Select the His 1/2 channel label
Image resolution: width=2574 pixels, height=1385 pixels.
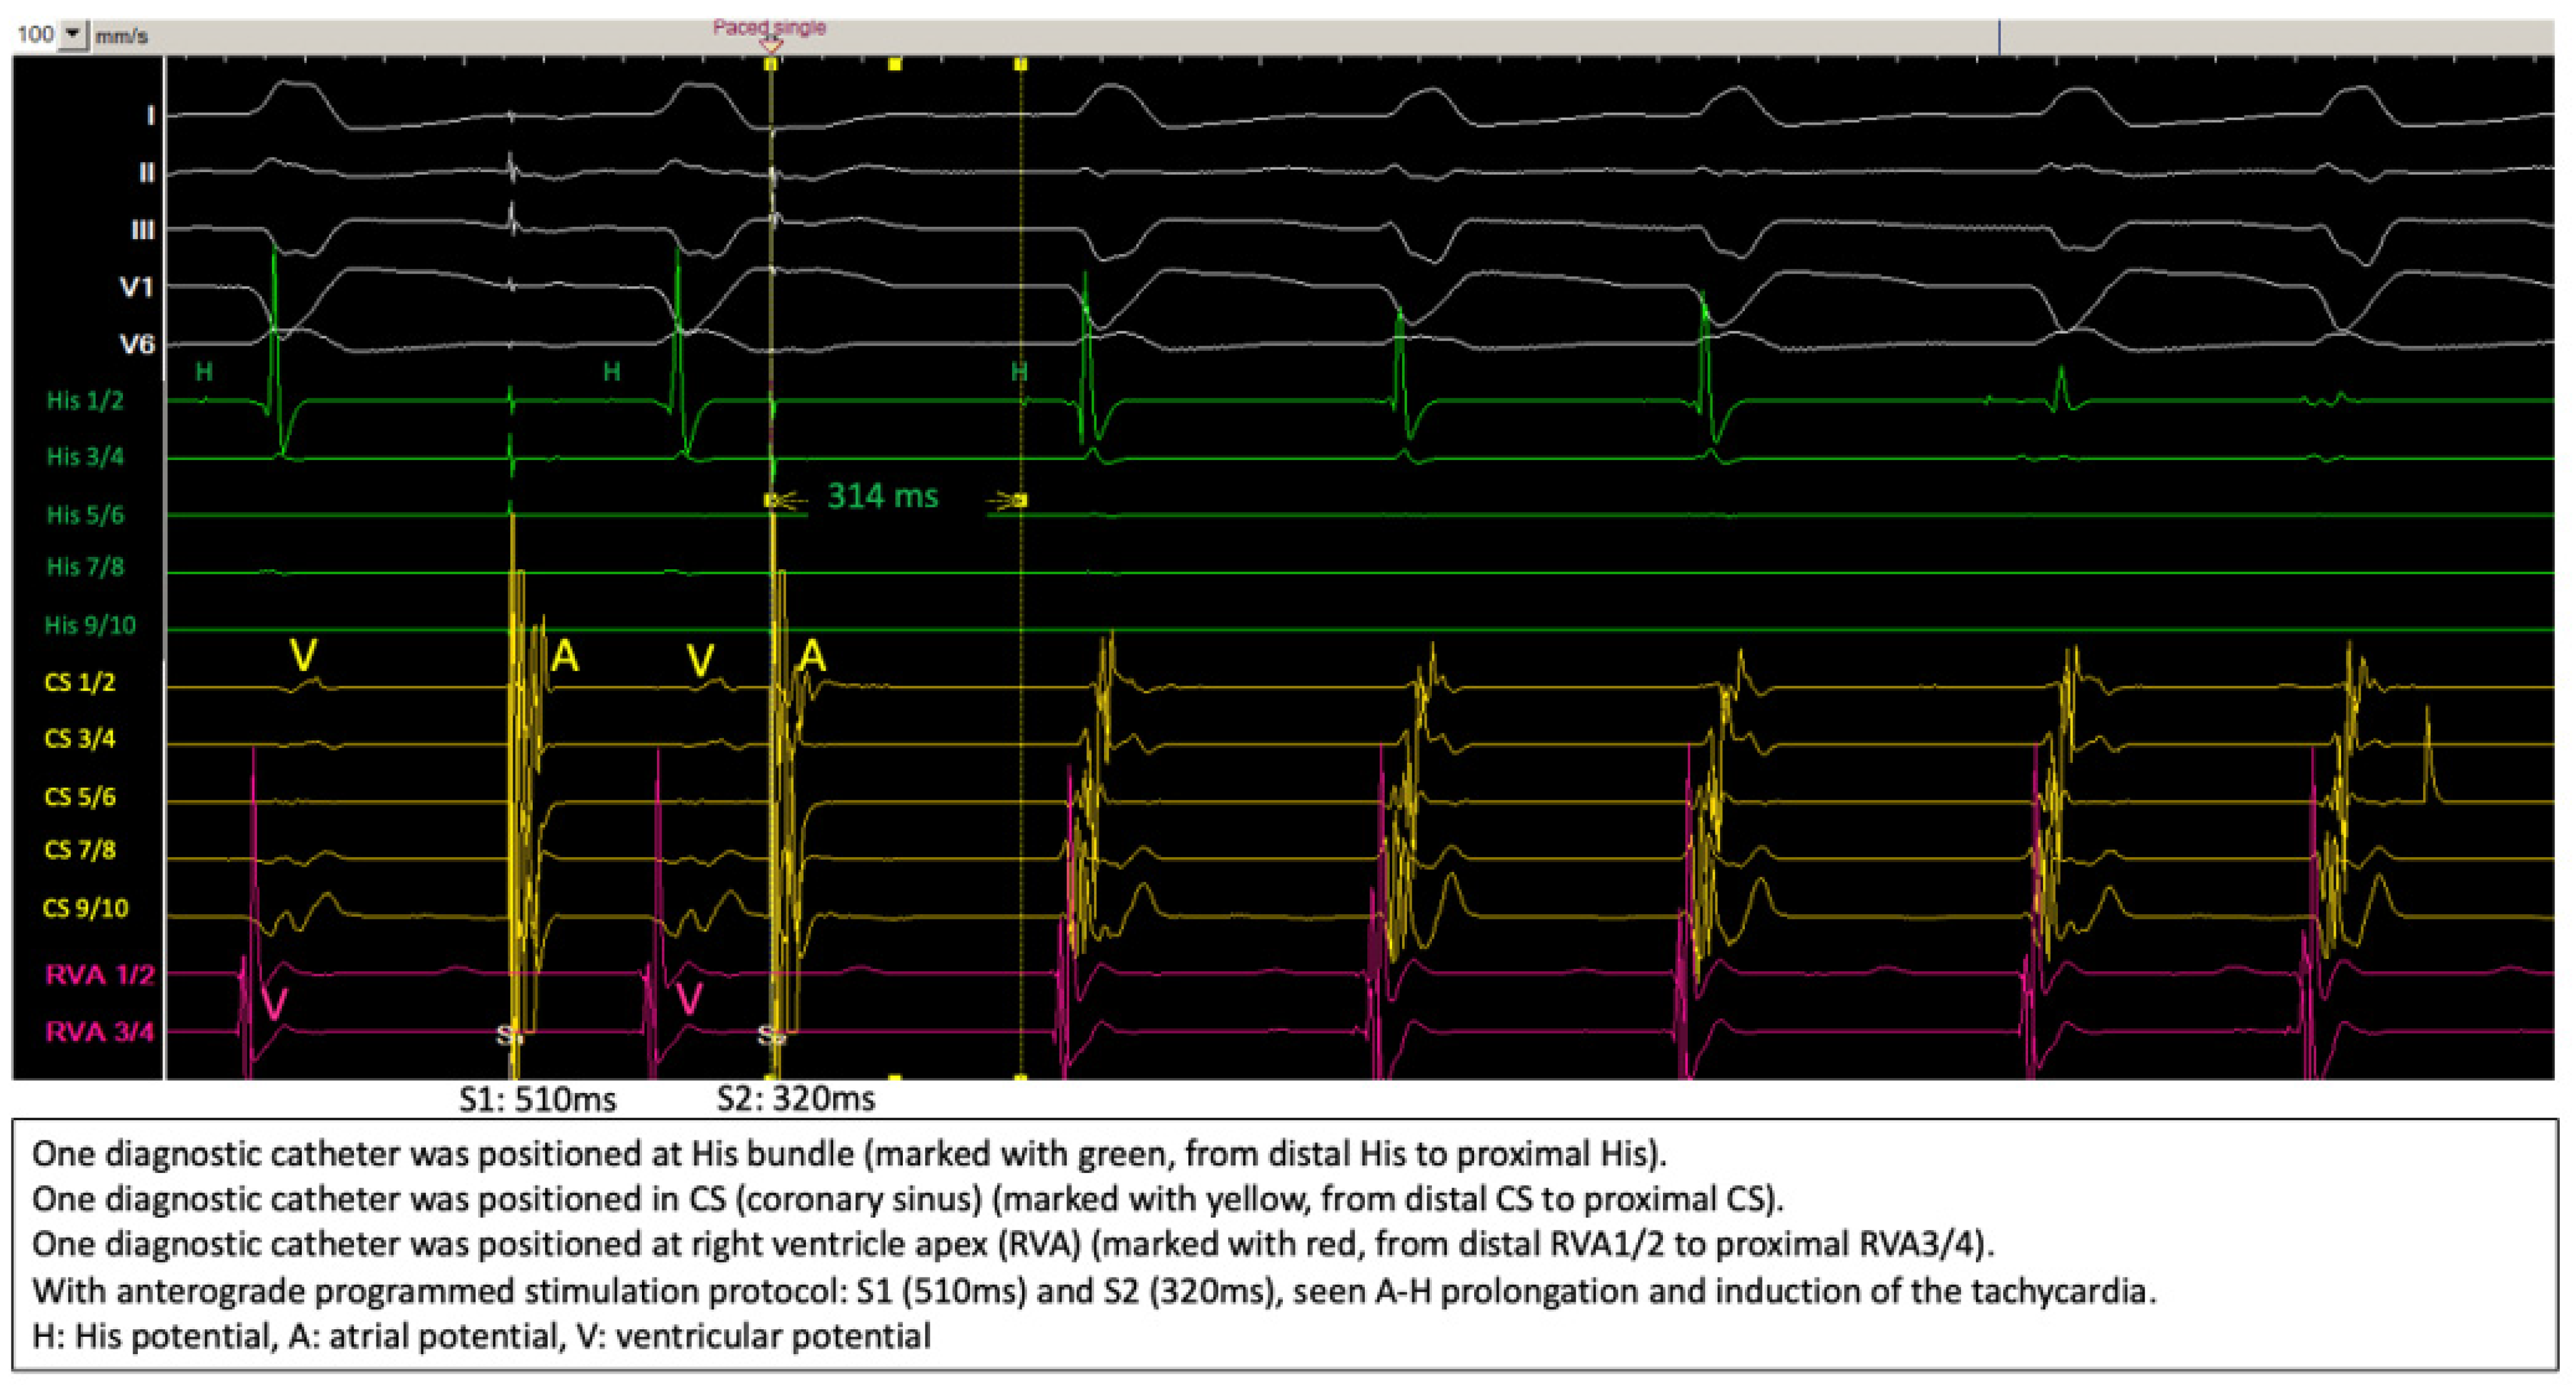coord(85,401)
